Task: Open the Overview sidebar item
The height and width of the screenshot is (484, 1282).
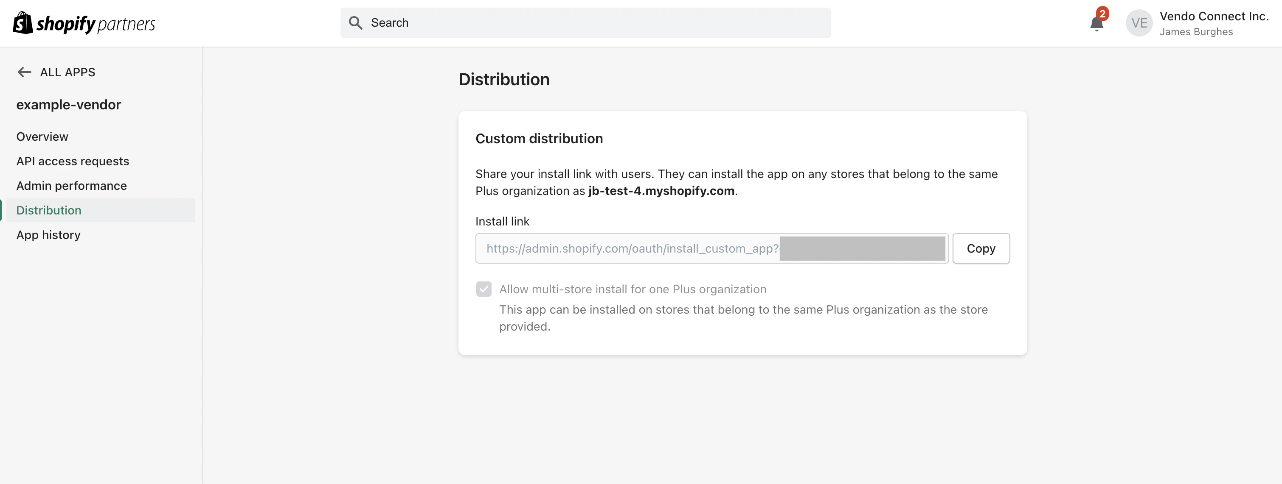Action: 42,136
